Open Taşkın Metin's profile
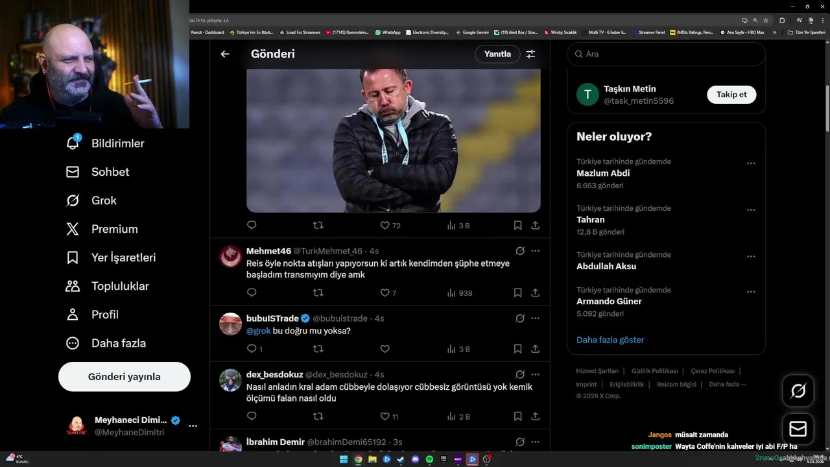This screenshot has width=830, height=467. tap(630, 89)
